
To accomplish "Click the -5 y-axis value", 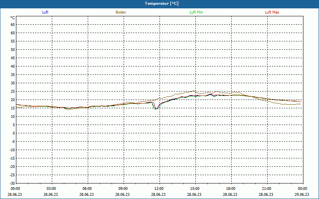I will (x=12, y=142).
